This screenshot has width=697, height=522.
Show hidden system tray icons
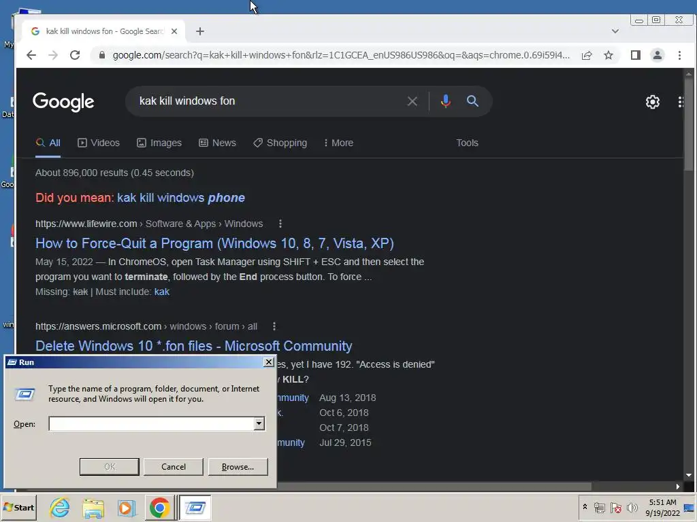(585, 507)
